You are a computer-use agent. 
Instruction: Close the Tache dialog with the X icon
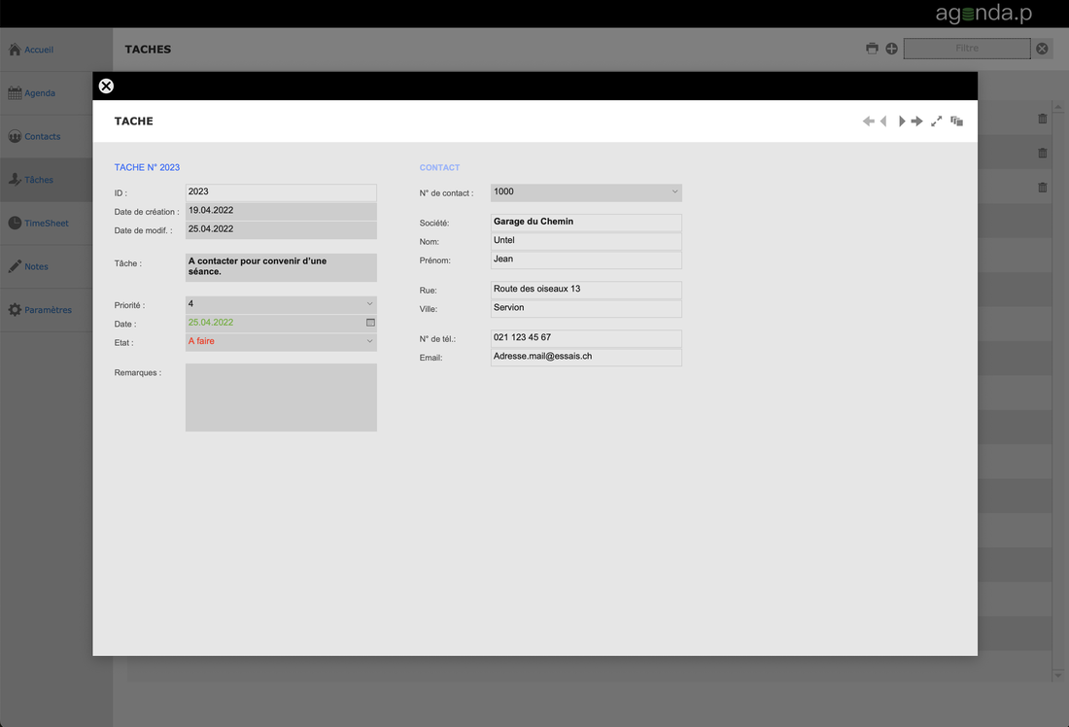click(x=106, y=86)
